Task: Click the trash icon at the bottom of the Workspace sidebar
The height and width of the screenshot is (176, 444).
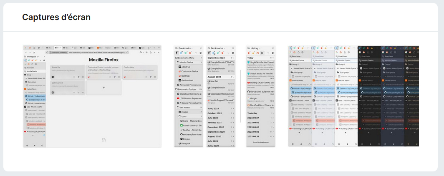Action: (27, 145)
